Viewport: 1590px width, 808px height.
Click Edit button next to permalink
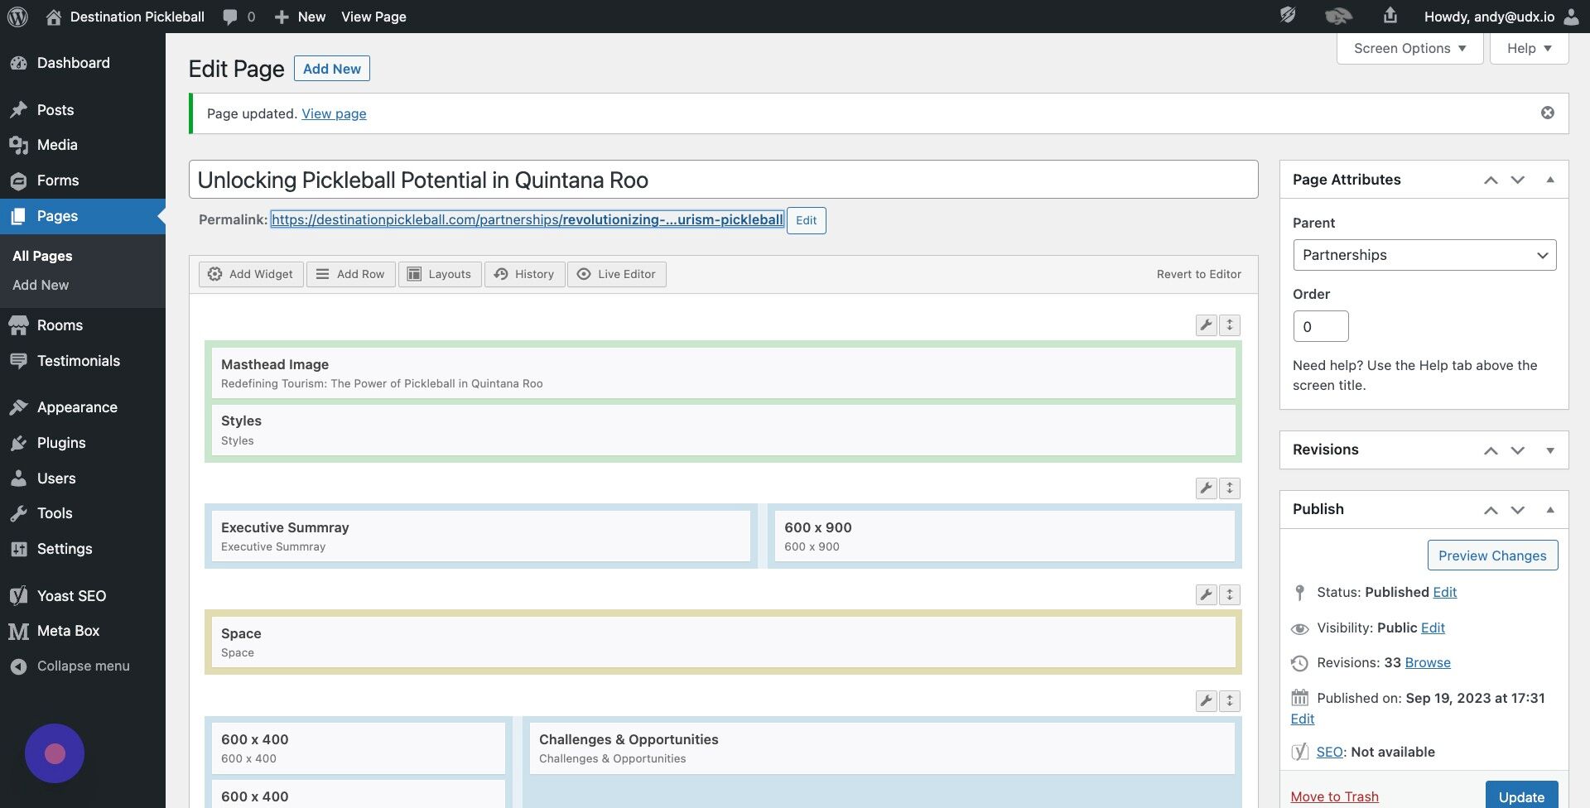pyautogui.click(x=806, y=220)
